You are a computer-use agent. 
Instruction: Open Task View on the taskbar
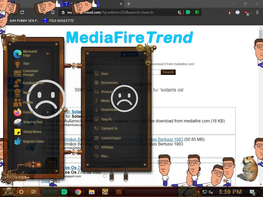pyautogui.click(x=34, y=192)
